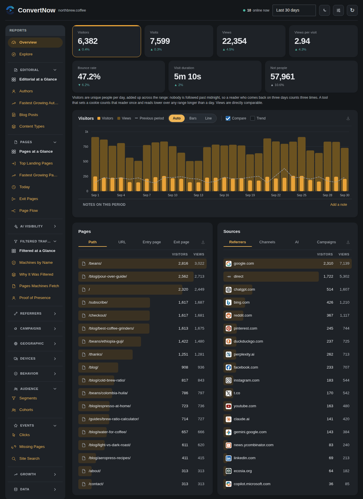Switch to the Channels tab

pyautogui.click(x=267, y=242)
